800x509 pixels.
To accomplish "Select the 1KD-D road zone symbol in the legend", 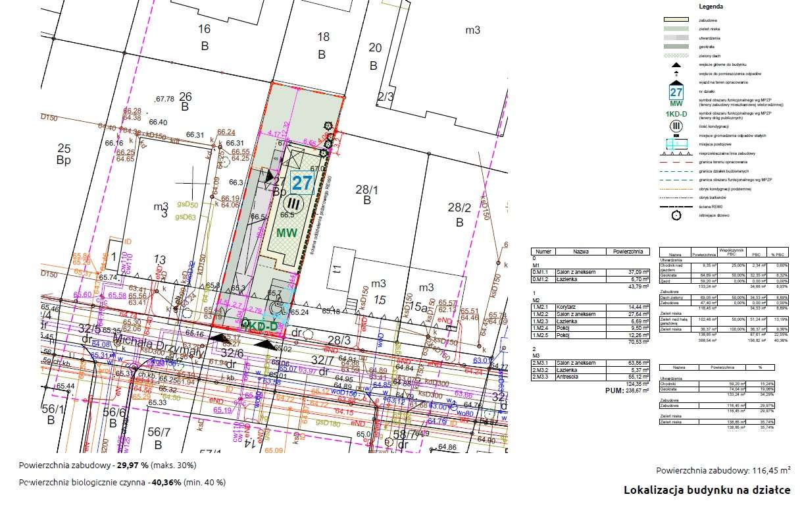I will pyautogui.click(x=676, y=114).
